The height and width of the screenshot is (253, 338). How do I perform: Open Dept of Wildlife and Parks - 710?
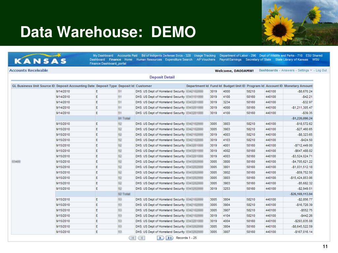(281, 55)
